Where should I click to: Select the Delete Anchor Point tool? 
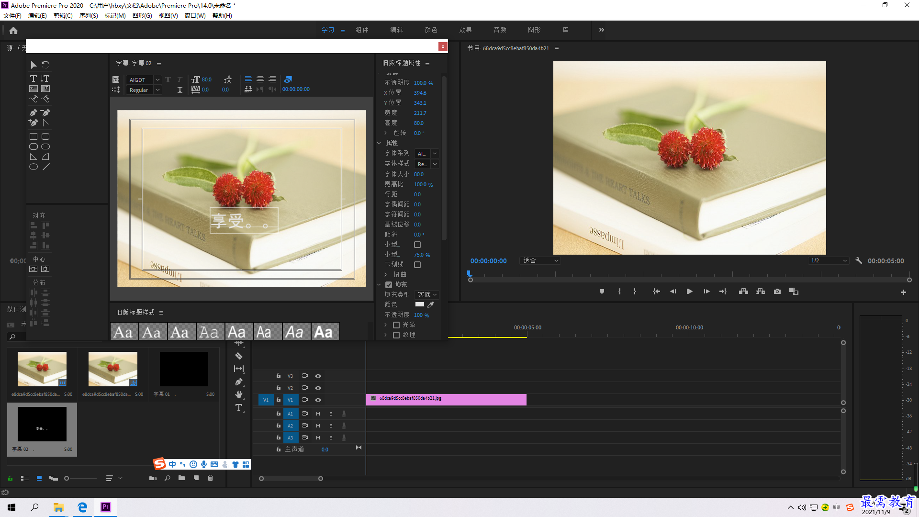(45, 113)
